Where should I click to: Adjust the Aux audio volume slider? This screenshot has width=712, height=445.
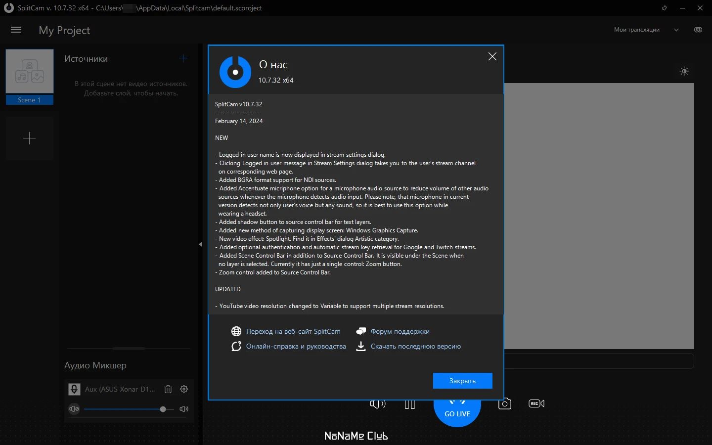click(x=129, y=409)
